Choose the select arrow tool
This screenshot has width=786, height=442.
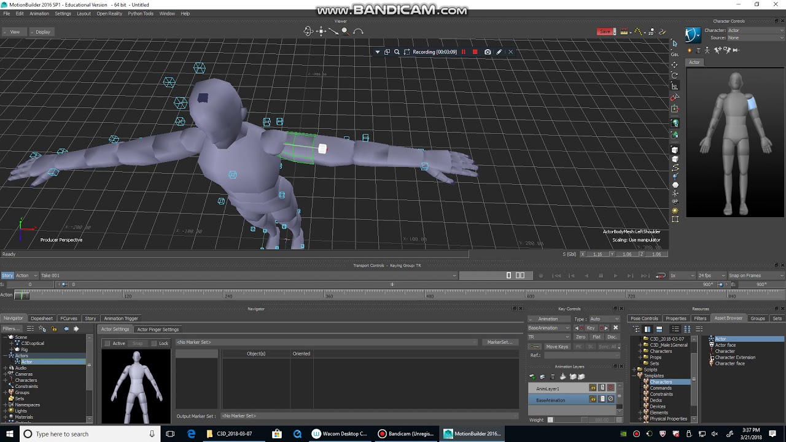pyautogui.click(x=675, y=43)
